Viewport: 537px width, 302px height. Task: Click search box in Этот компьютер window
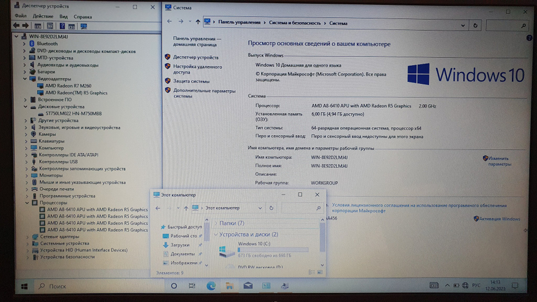[x=302, y=208]
